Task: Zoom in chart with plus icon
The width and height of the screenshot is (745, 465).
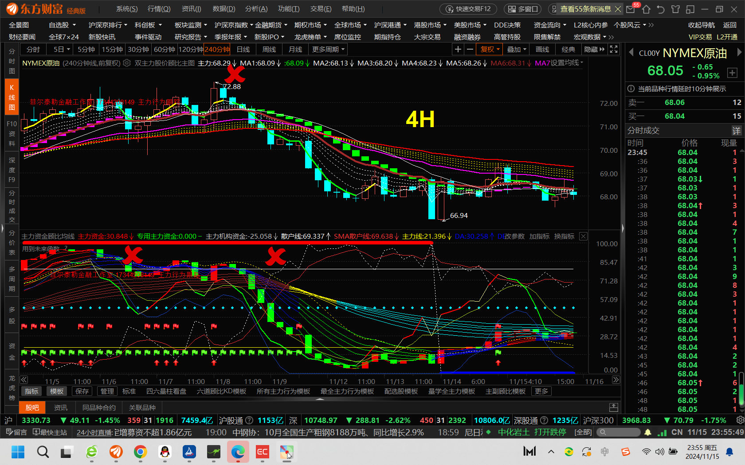Action: (458, 49)
